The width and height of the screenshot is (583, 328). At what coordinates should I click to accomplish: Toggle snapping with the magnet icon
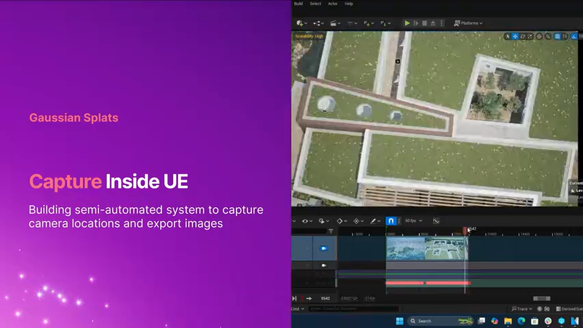coord(391,221)
